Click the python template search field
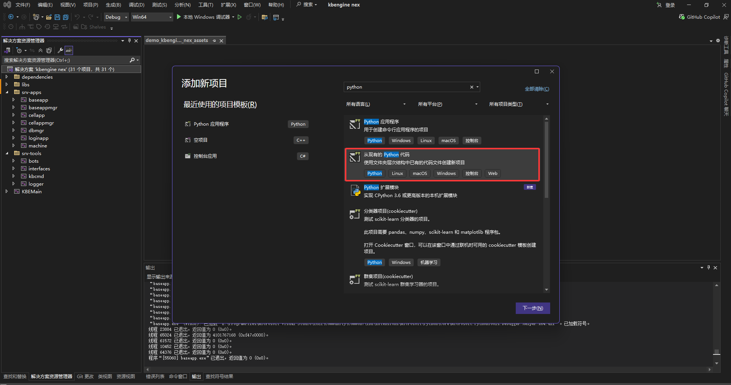Viewport: 731px width, 385px height. click(405, 87)
